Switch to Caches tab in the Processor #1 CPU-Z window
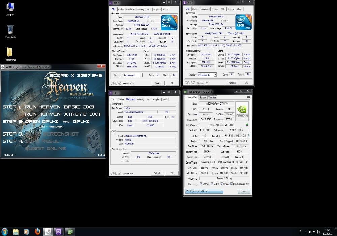337x236 pixels. pos(121,9)
